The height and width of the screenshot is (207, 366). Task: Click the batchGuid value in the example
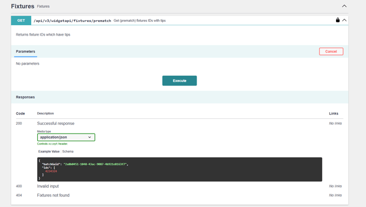(x=95, y=164)
